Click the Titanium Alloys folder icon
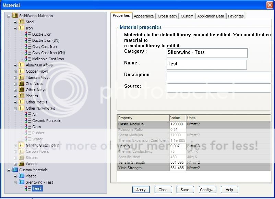Image resolution: width=275 pixels, height=199 pixels. pos(22,77)
